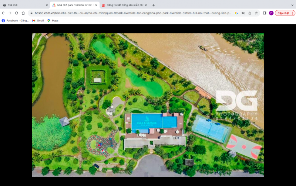The width and height of the screenshot is (296, 186).
Task: Open the Facebook bookmark
Action: (15, 21)
